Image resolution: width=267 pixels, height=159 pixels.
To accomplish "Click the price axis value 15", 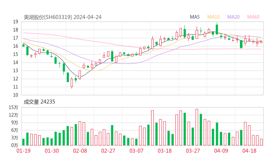I will (16, 55).
